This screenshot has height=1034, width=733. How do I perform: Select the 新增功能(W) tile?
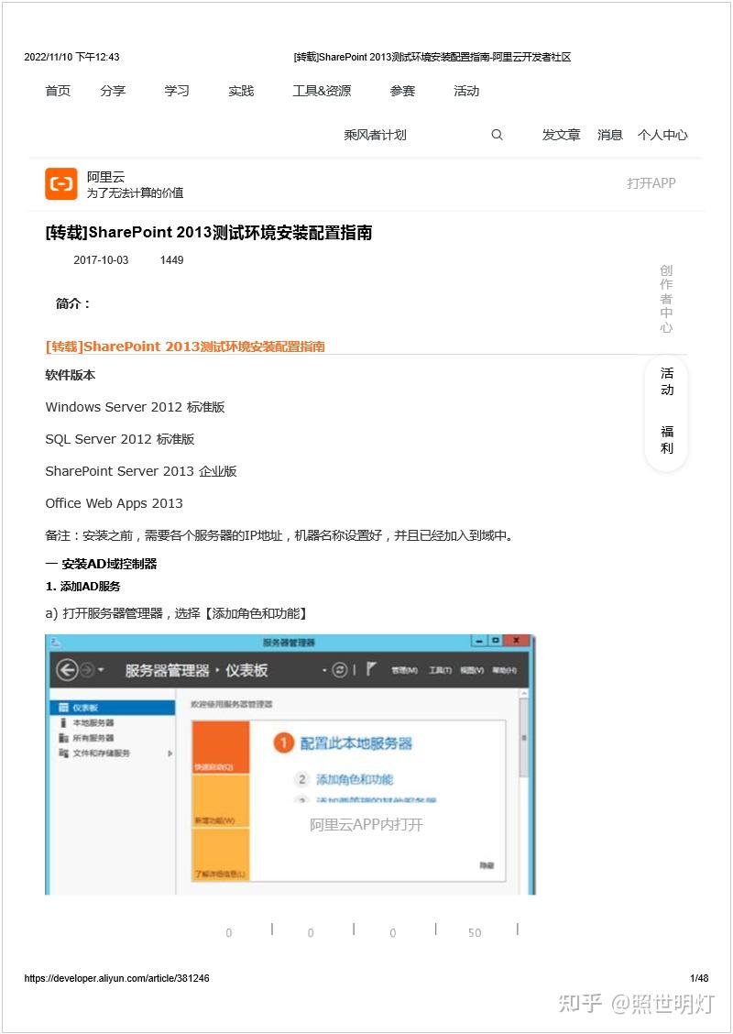[x=221, y=800]
